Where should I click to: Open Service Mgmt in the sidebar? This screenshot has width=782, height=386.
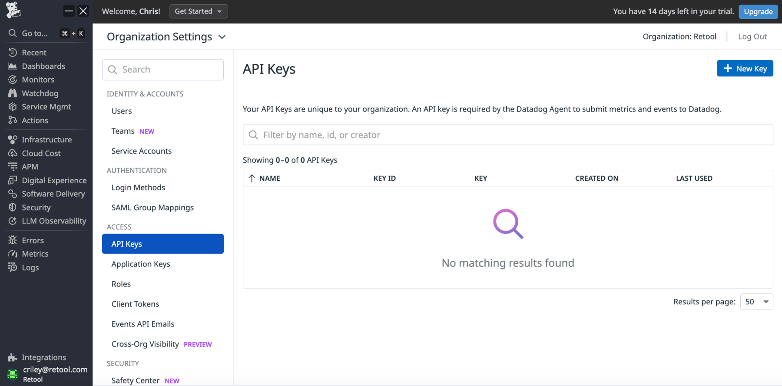(46, 107)
